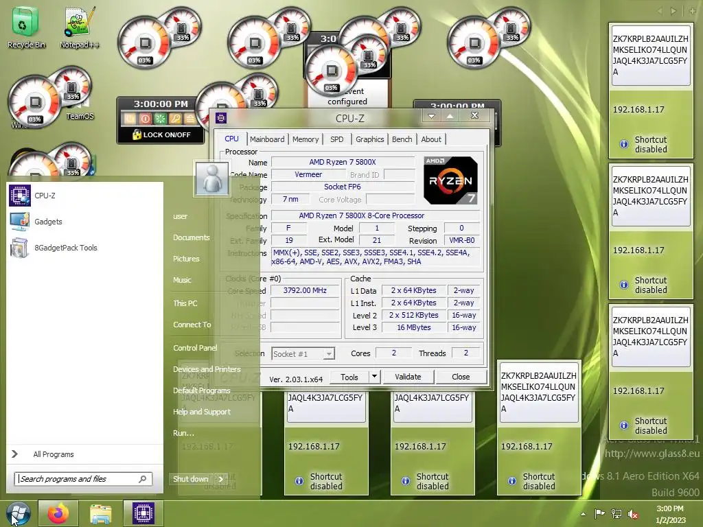703x527 pixels.
Task: Open the TeamOS desktop shortcut
Action: pyautogui.click(x=80, y=116)
